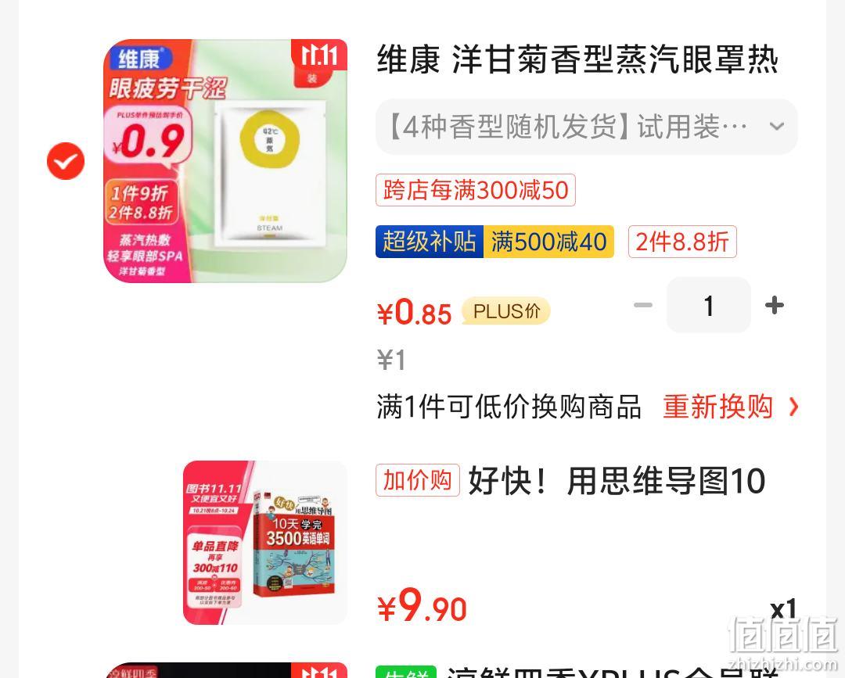Open the 好快！用思维导图 book title
The width and height of the screenshot is (845, 678).
(x=617, y=481)
